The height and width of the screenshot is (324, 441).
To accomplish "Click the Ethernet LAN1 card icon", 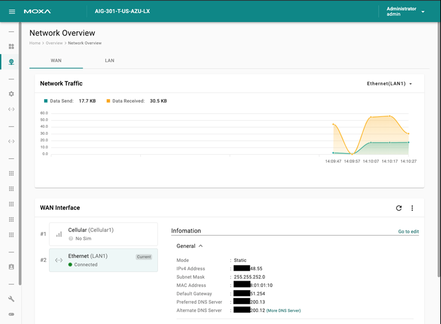I will (x=59, y=260).
